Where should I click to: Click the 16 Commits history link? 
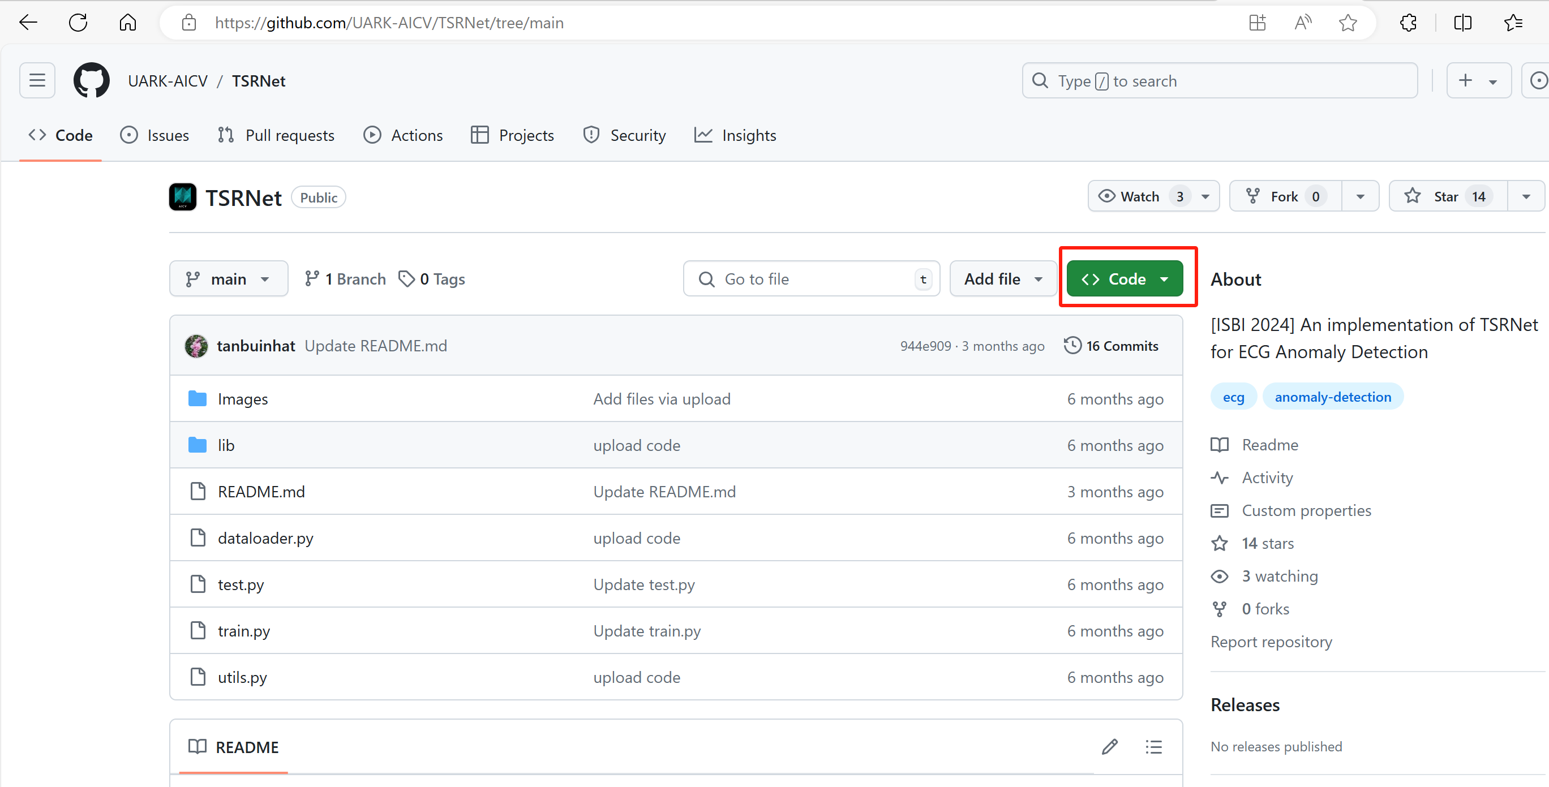tap(1121, 345)
